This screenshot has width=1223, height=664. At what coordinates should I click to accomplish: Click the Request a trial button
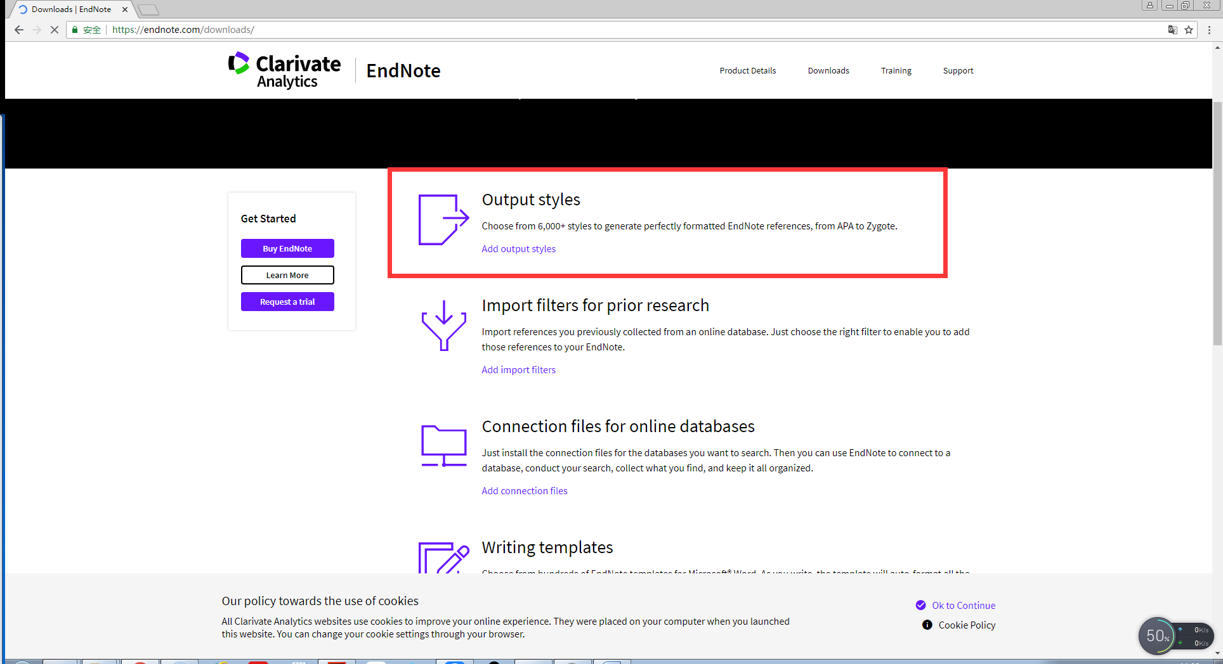[x=287, y=302]
